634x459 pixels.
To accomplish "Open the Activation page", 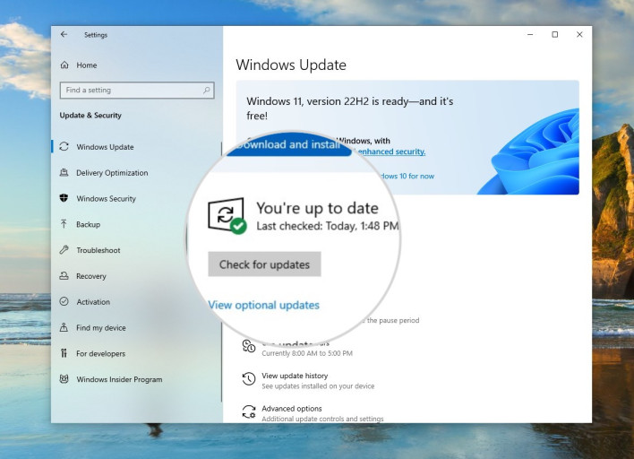I will click(x=136, y=301).
